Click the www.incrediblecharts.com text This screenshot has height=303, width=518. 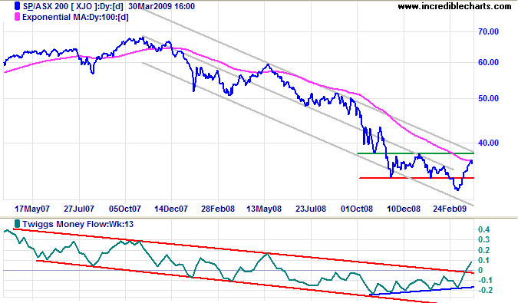click(454, 6)
